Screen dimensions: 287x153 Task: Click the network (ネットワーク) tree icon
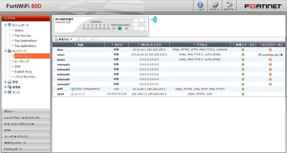pos(10,51)
